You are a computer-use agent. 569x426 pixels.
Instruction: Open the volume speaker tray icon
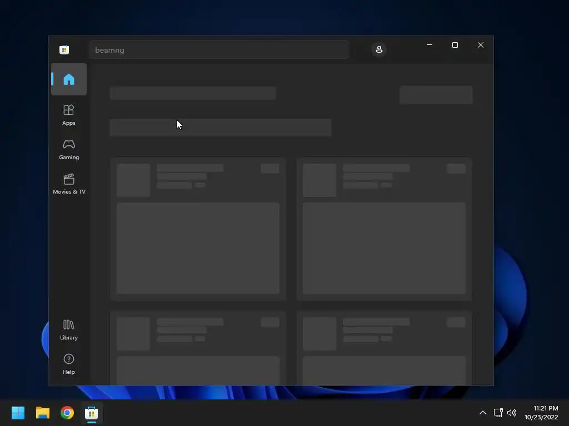tap(512, 413)
